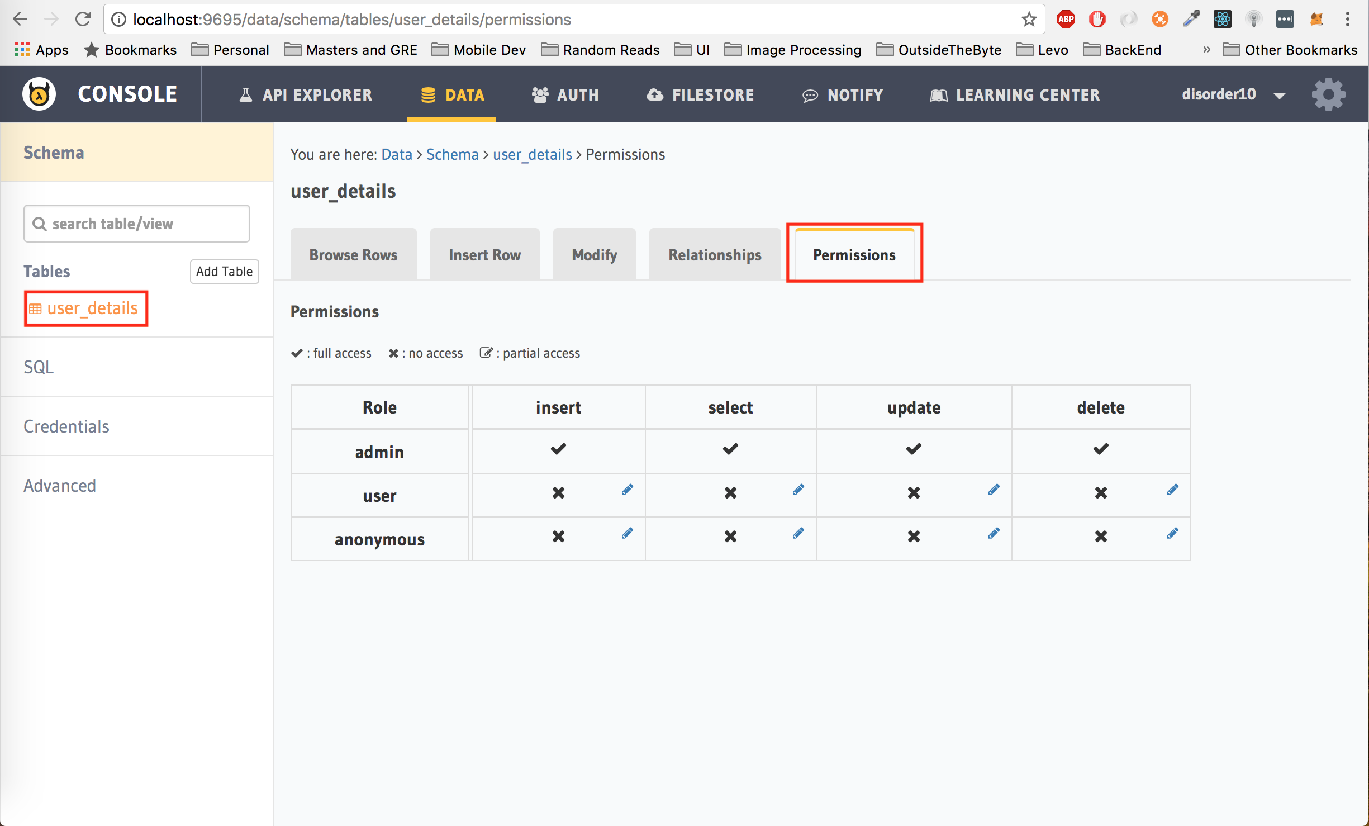
Task: Expand the user insert permission edit pencil
Action: (x=627, y=491)
